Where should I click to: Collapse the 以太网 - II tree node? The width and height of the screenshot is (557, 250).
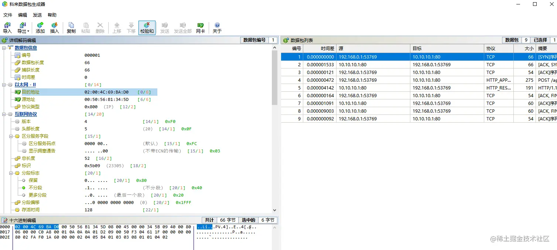coord(4,85)
